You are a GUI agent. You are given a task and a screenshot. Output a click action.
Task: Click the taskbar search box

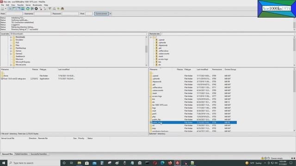(x=34, y=163)
